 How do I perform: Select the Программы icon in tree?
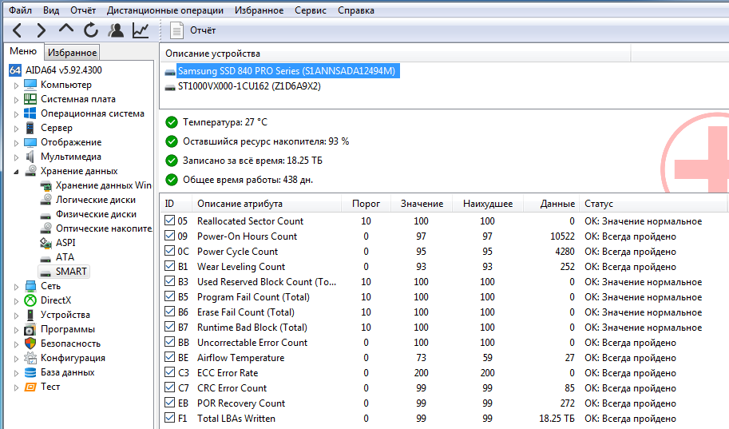pos(30,329)
